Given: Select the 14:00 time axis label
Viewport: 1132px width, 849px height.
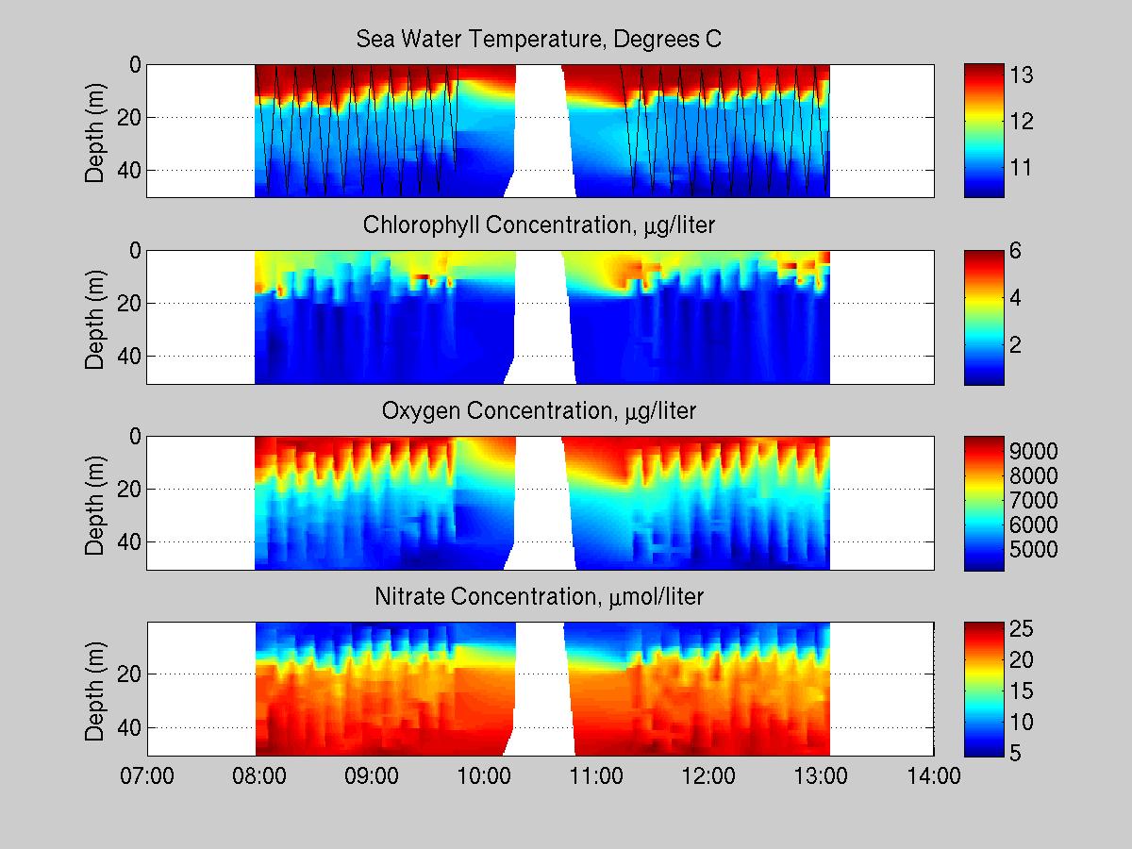Looking at the screenshot, I should pos(933,776).
